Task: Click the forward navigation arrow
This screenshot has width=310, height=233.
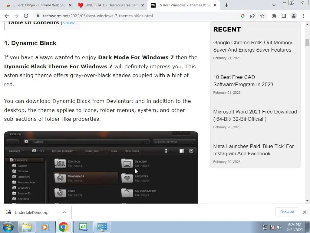Action: tap(16, 16)
